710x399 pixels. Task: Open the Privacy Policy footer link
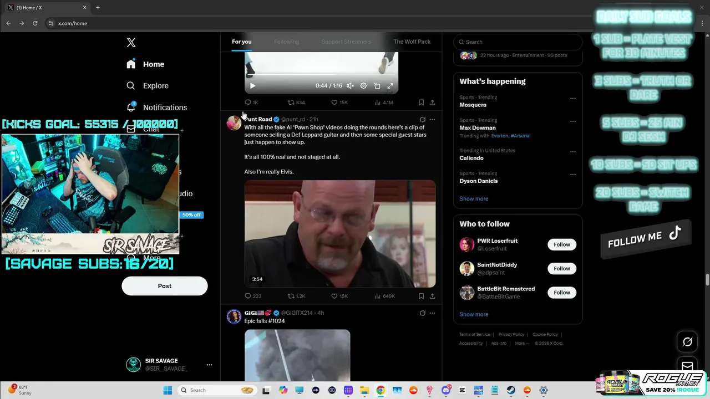511,335
